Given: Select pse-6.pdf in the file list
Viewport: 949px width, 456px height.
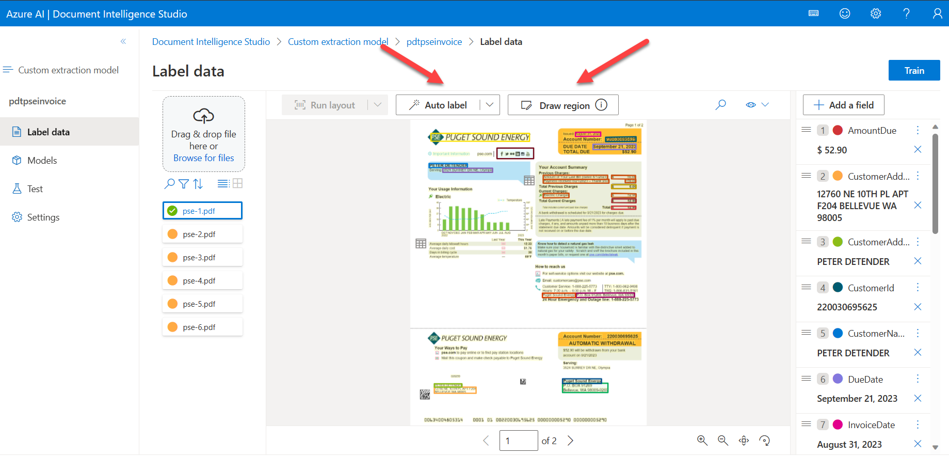Looking at the screenshot, I should 202,327.
